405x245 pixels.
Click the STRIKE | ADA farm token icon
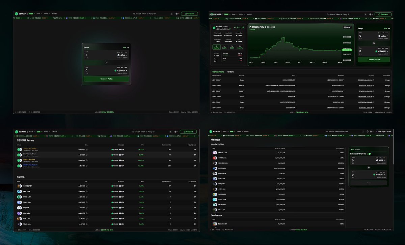[20, 197]
